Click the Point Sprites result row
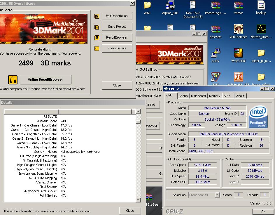The width and height of the screenshot is (275, 215). [70, 195]
